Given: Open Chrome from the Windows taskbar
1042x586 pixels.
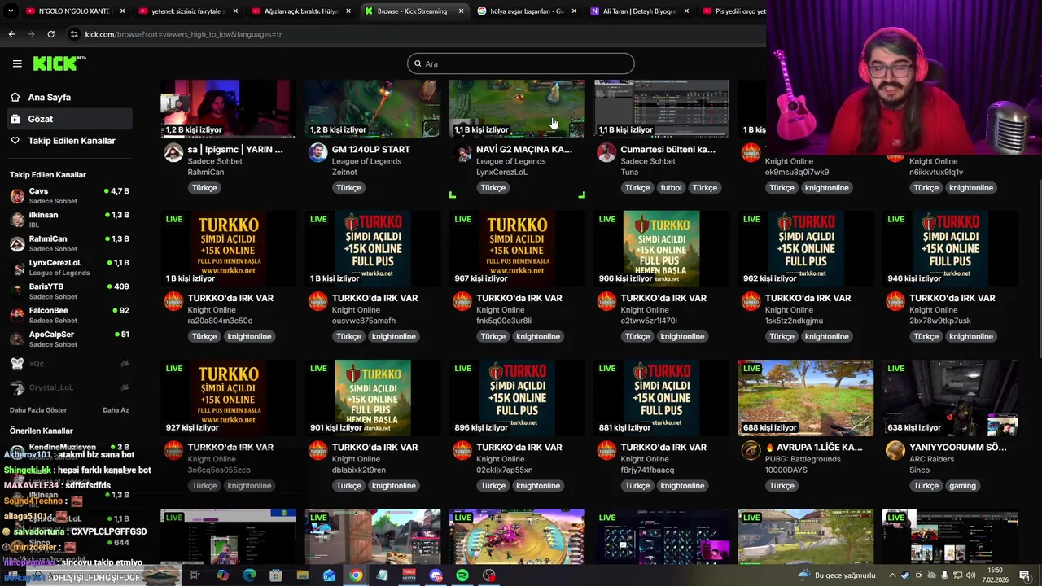Looking at the screenshot, I should pyautogui.click(x=356, y=575).
